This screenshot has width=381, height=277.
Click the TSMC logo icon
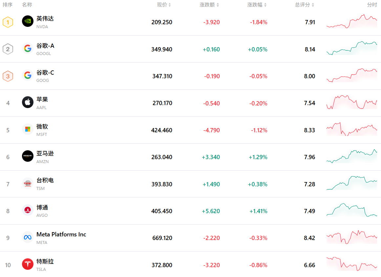(28, 183)
